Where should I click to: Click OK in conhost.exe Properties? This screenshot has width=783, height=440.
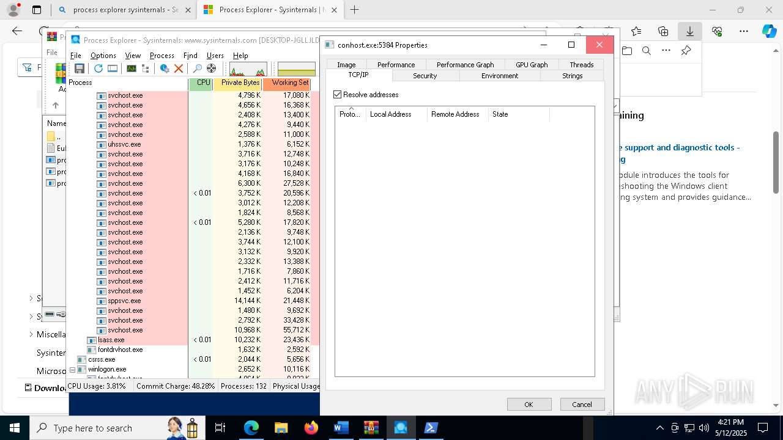click(x=529, y=404)
